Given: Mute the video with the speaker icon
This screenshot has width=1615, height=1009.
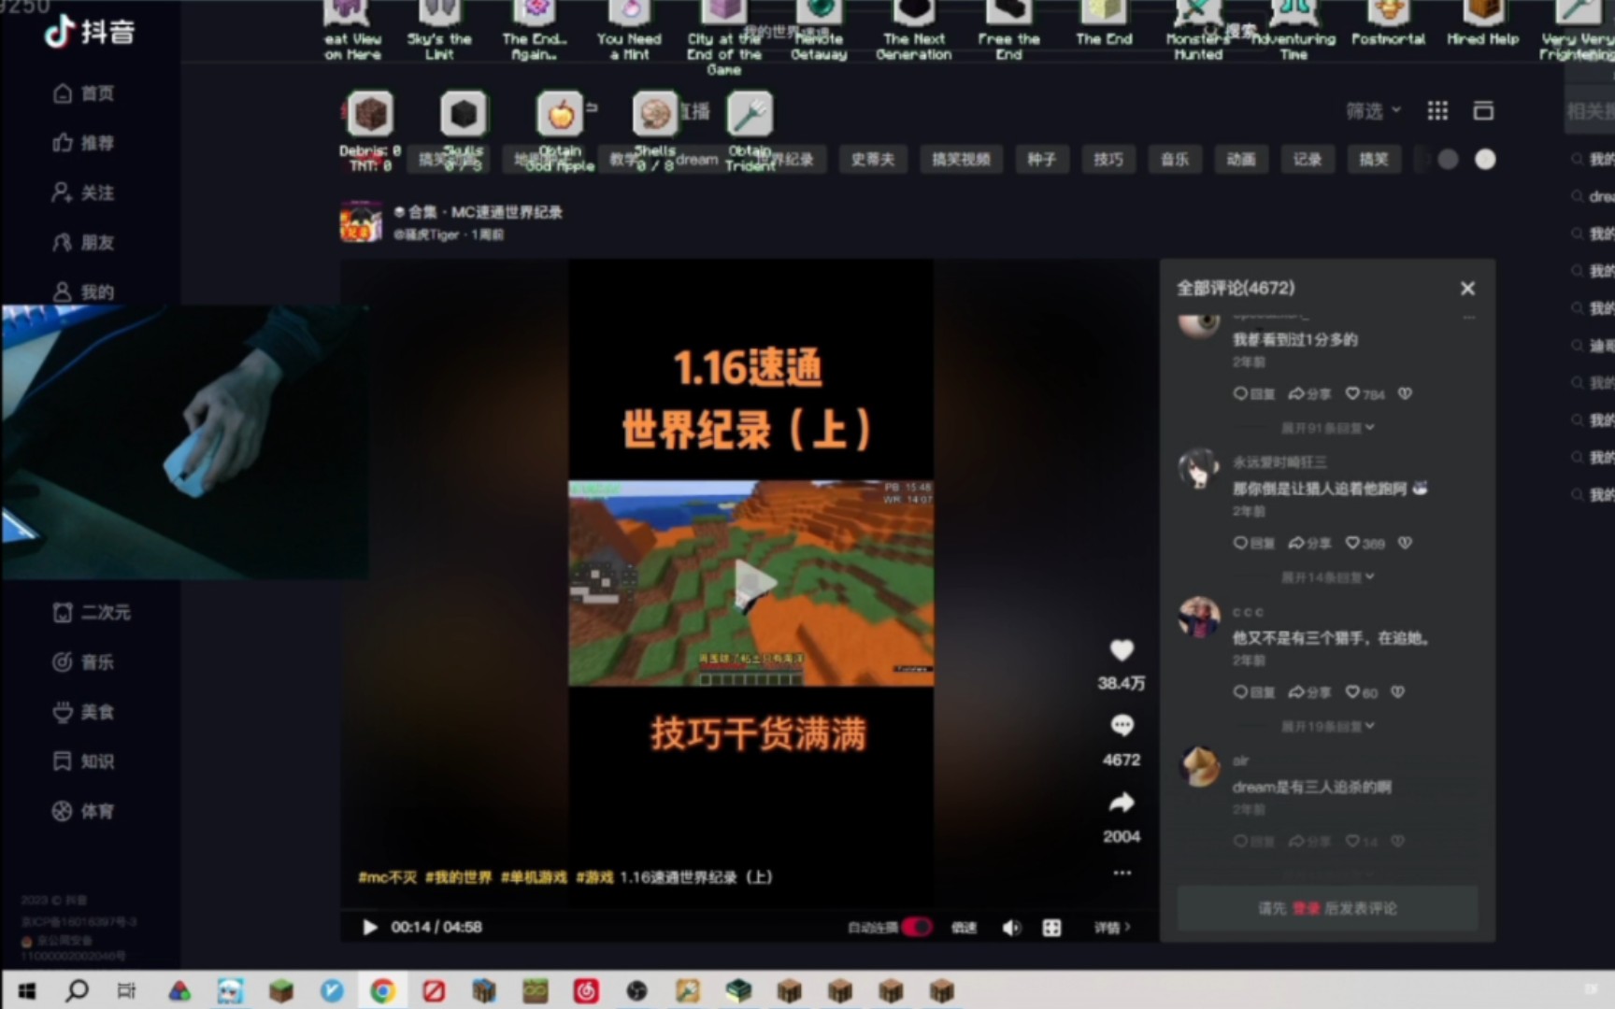Looking at the screenshot, I should pos(1011,927).
